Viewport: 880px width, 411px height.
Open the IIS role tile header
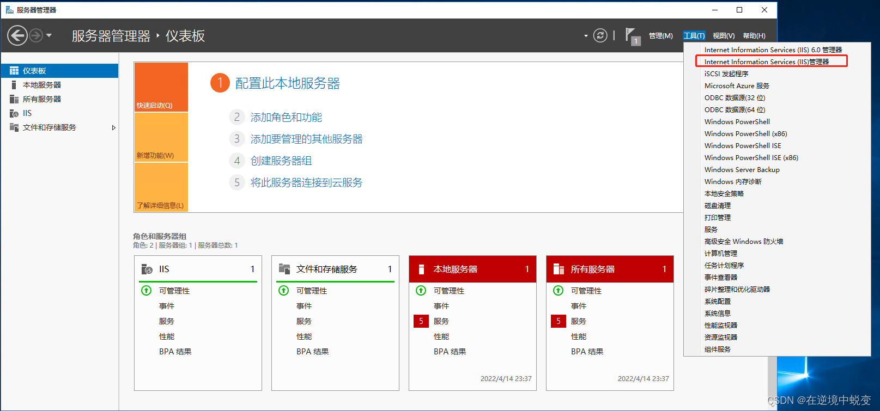click(x=198, y=269)
